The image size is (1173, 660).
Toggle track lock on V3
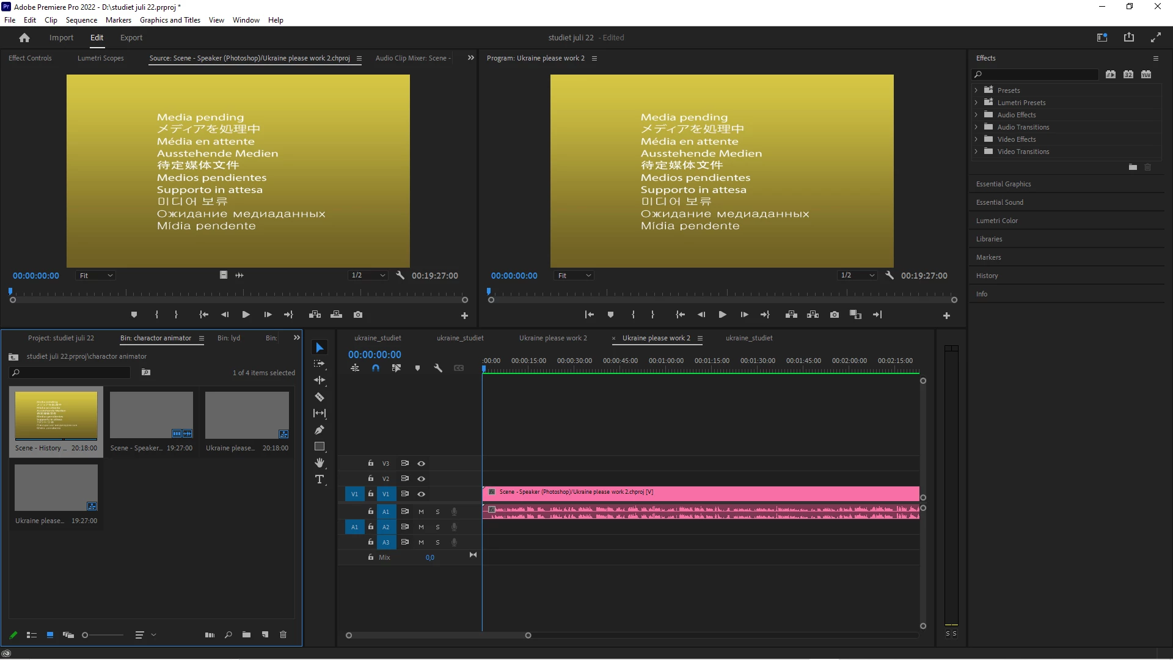(x=370, y=463)
